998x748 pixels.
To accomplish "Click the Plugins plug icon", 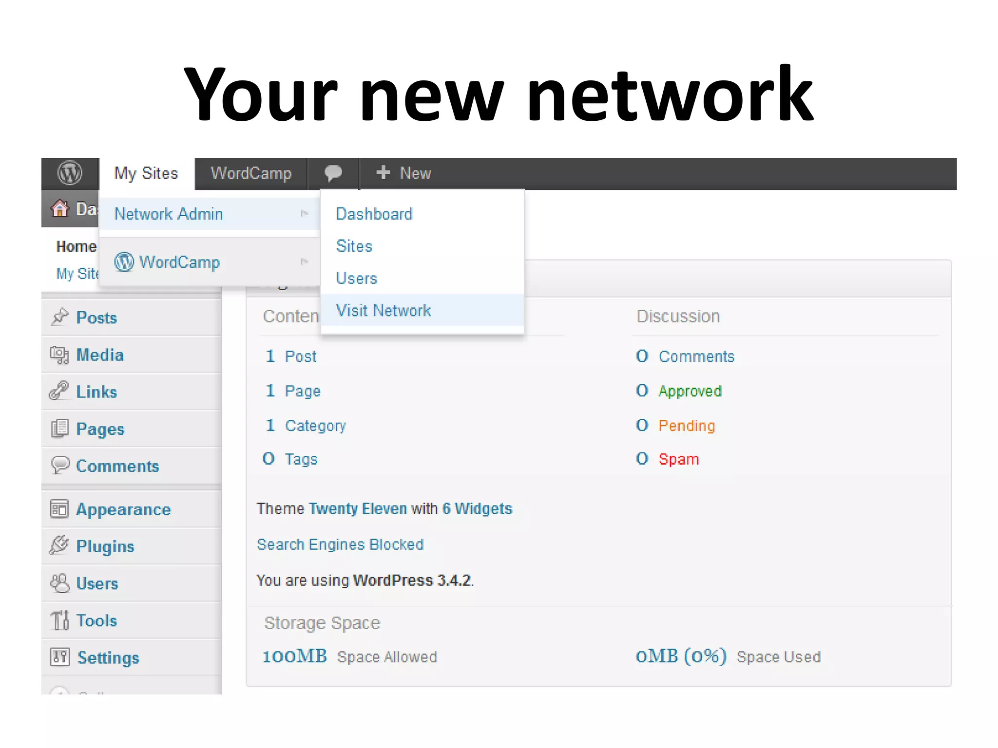I will [x=59, y=545].
